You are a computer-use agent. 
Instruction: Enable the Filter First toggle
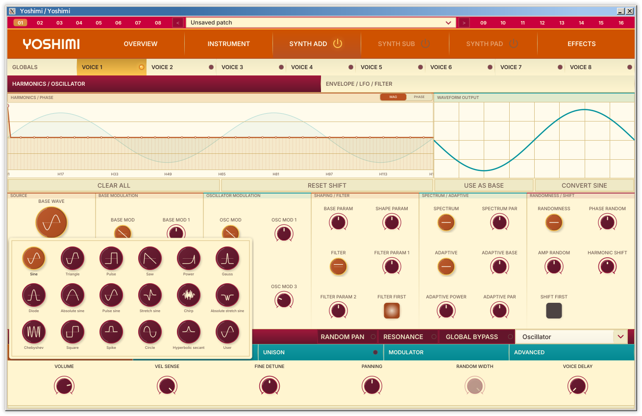click(x=392, y=311)
